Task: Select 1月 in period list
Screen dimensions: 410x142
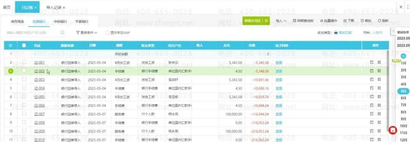Action: click(404, 63)
